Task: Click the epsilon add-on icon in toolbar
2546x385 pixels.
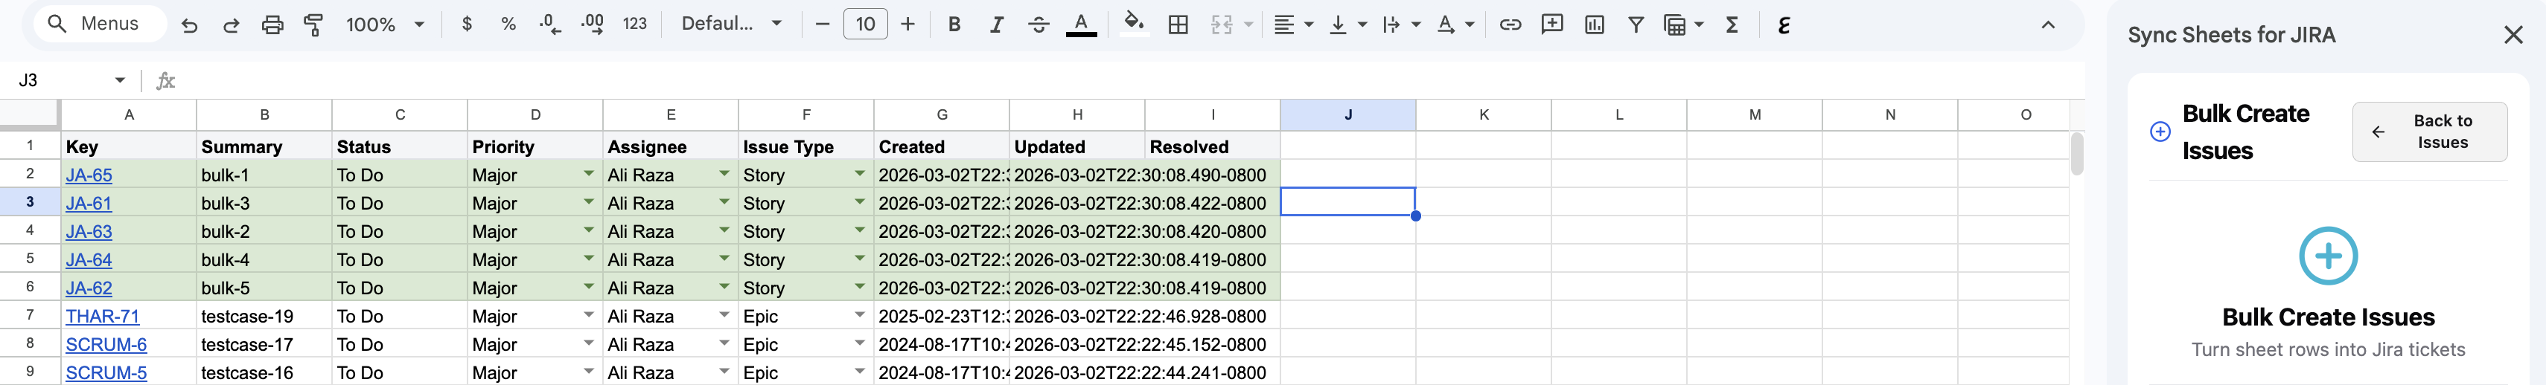Action: tap(1783, 25)
